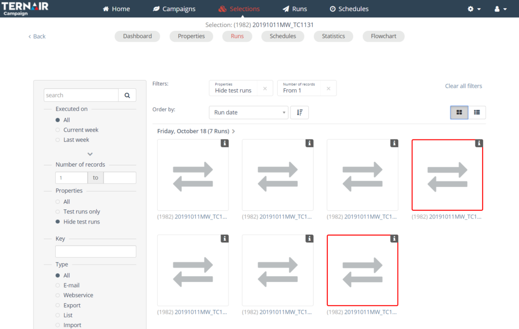Switch to the Schedules sub-tab
This screenshot has width=519, height=329.
click(x=283, y=36)
